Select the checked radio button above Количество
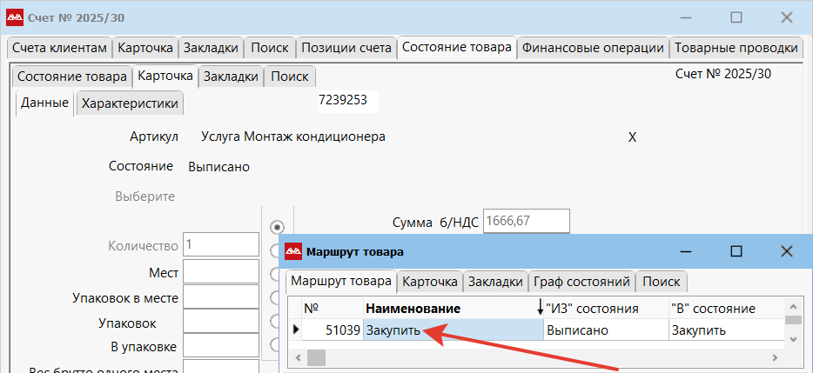Screen dimensions: 813x373 pos(277,227)
